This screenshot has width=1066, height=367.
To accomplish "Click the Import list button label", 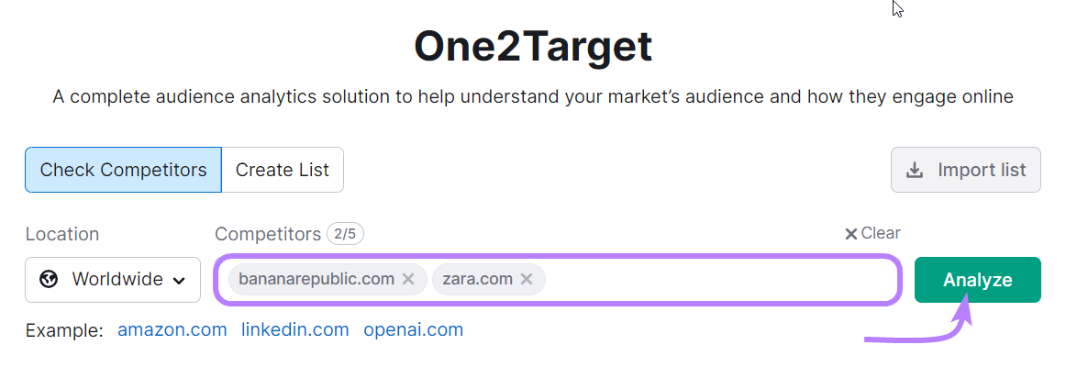I will pyautogui.click(x=981, y=171).
